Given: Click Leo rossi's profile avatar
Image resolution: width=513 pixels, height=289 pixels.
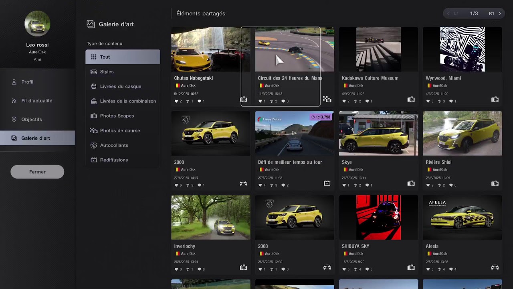Looking at the screenshot, I should (x=37, y=24).
